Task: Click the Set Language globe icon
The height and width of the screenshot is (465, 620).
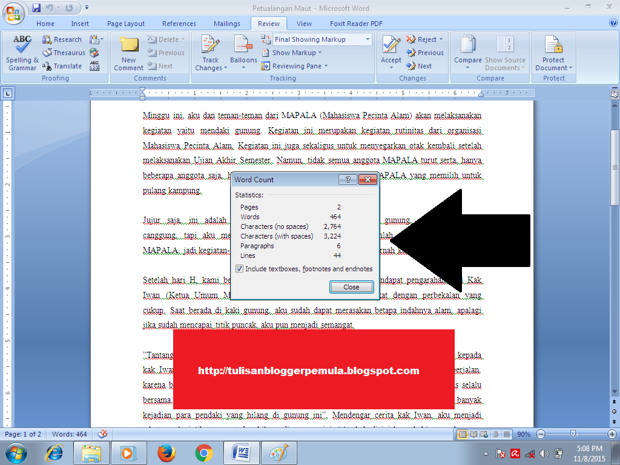Action: [94, 53]
